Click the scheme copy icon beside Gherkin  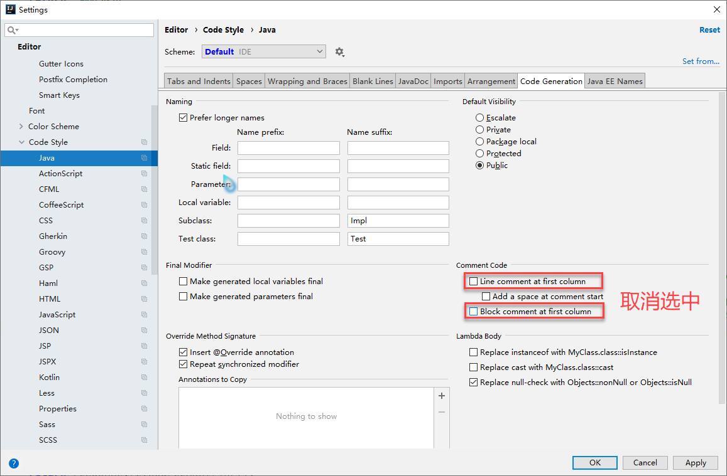(144, 236)
